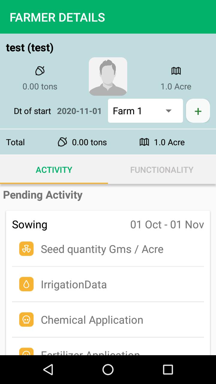Tap the acorn icon in Total row
Viewport: 216px width, 384px height.
(x=62, y=142)
